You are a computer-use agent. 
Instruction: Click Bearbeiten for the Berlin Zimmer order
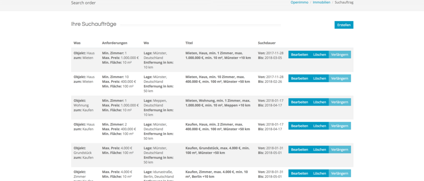click(x=299, y=173)
